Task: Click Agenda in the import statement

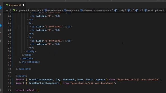Action: point(100,80)
